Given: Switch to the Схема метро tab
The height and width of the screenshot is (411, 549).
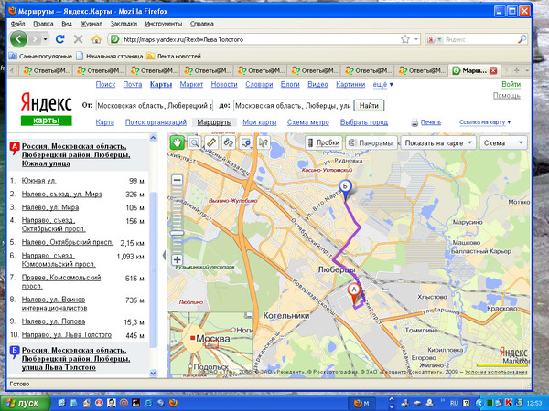Looking at the screenshot, I should [x=310, y=121].
